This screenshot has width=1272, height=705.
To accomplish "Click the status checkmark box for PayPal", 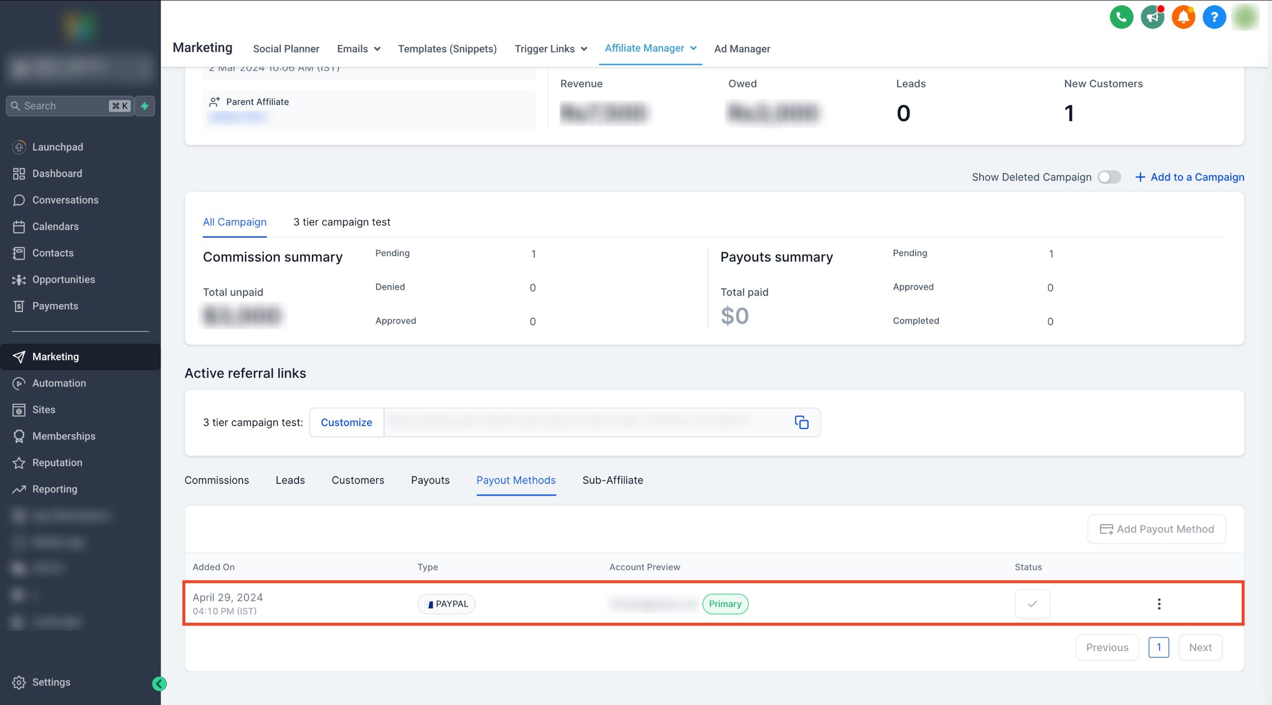I will tap(1032, 604).
